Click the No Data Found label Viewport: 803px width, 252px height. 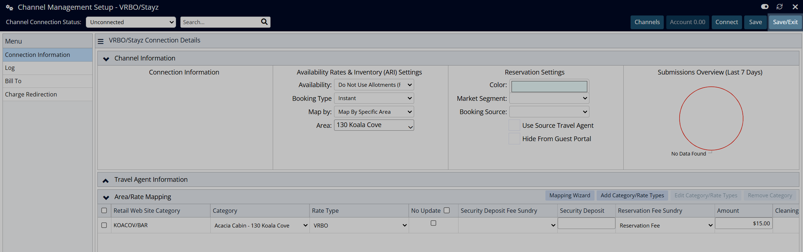coord(689,154)
